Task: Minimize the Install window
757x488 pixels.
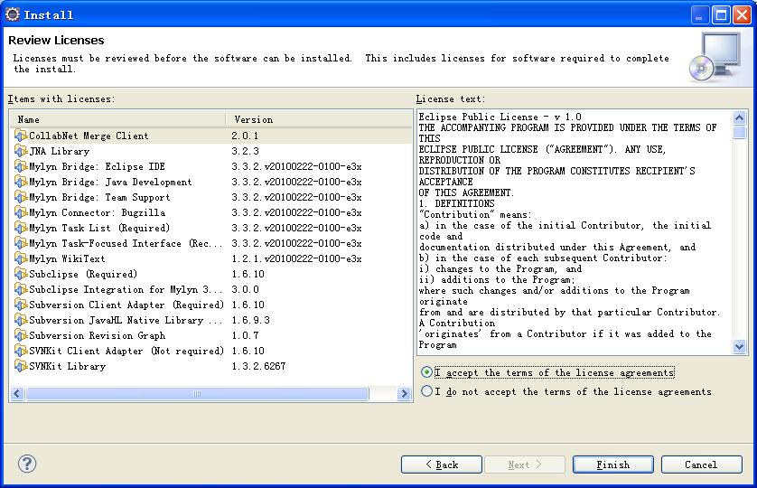Action: pos(699,15)
